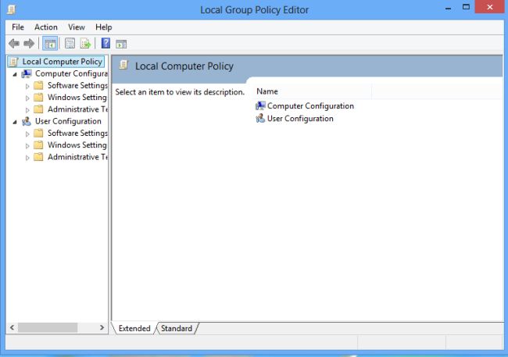
Task: Click folder icon of Administrative Templates under User Configuration
Action: point(38,157)
